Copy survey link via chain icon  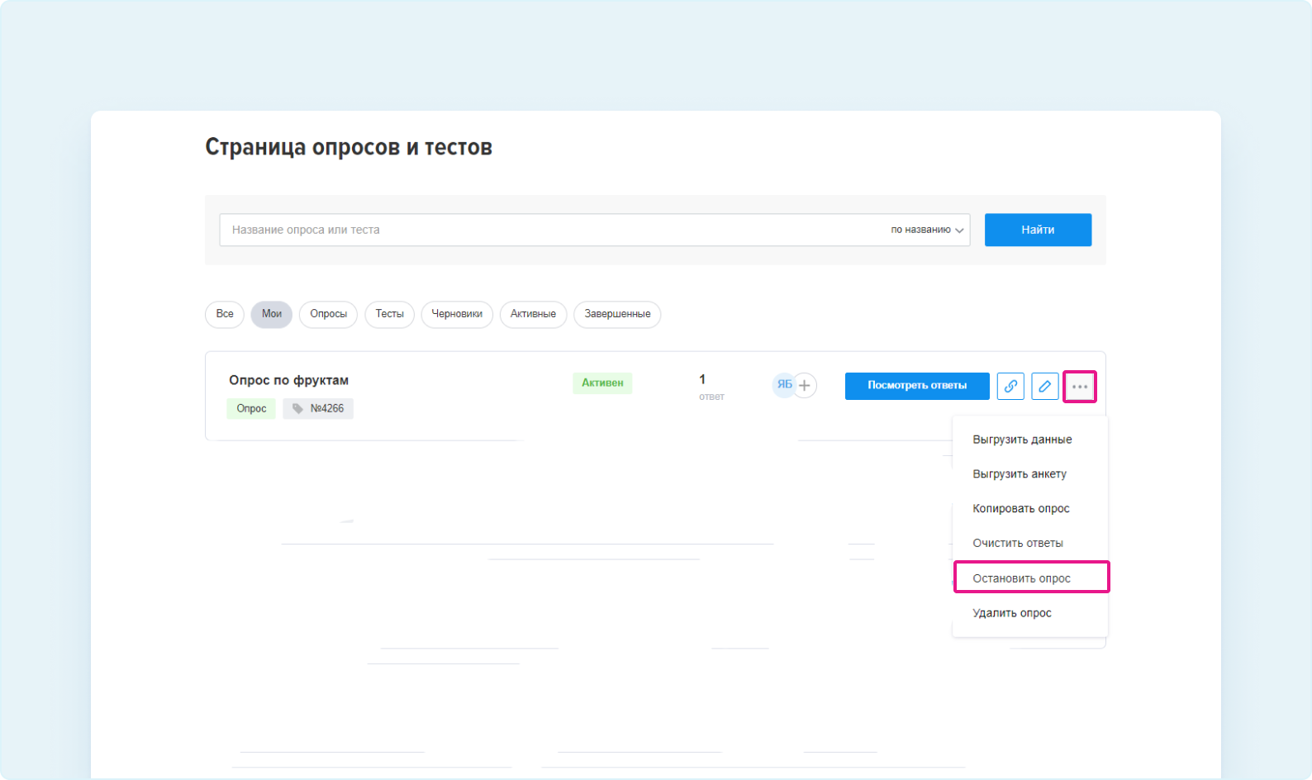pos(1010,386)
